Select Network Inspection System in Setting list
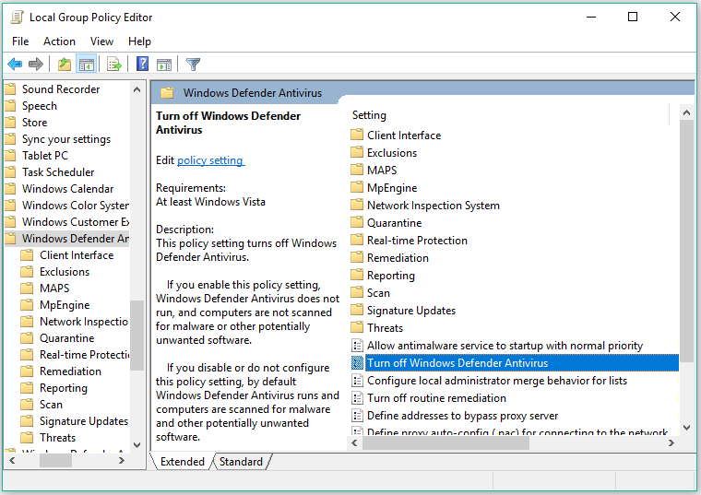The image size is (701, 495). click(434, 205)
